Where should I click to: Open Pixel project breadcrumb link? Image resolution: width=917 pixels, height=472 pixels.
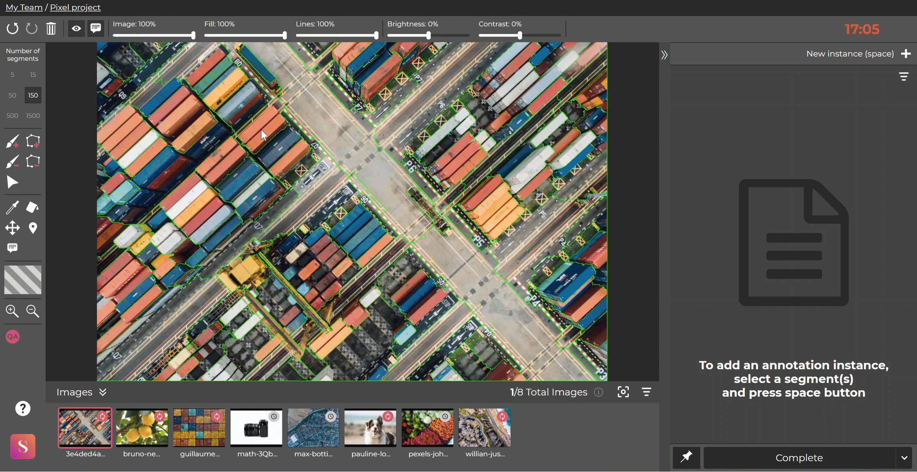75,7
